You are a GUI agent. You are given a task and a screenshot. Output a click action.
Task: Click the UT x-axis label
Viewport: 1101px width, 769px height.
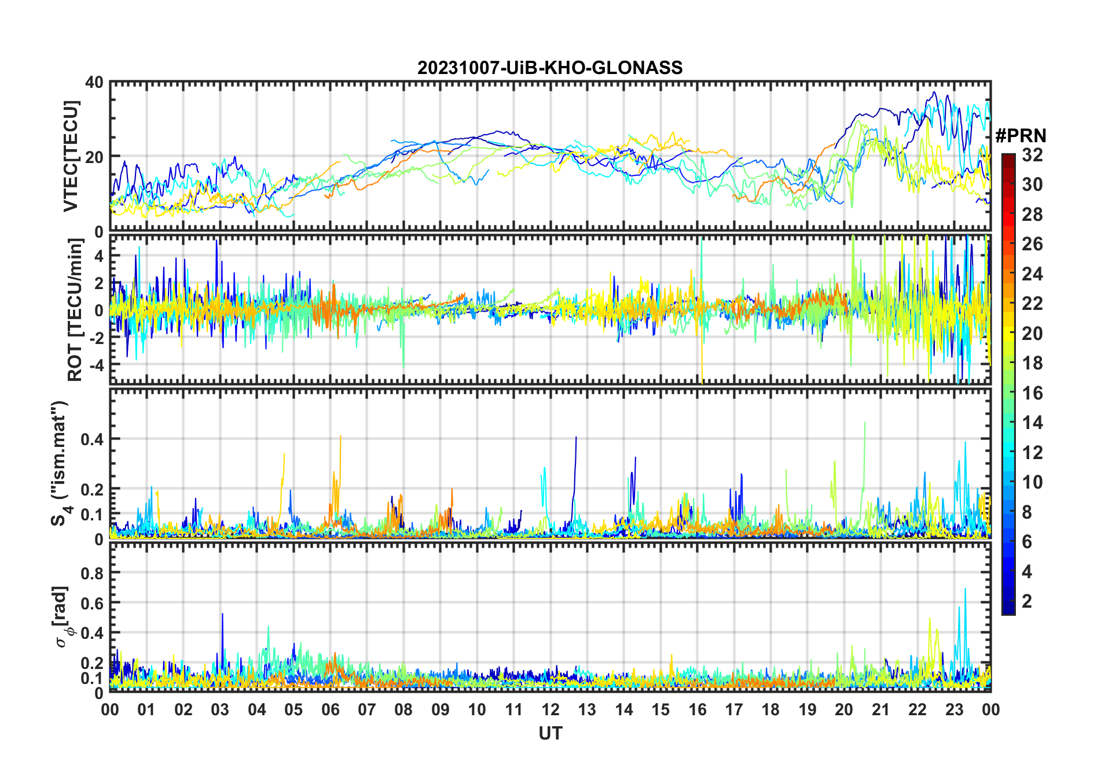click(x=550, y=734)
